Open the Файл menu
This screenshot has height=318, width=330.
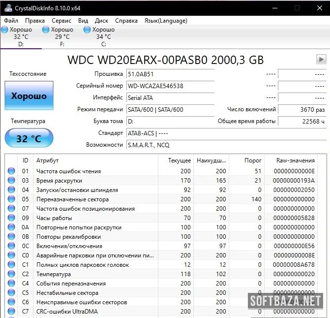(x=11, y=21)
